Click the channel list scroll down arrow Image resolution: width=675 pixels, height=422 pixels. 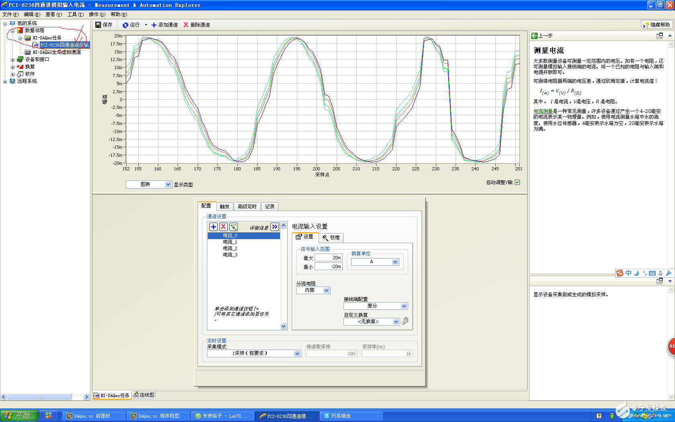284,326
